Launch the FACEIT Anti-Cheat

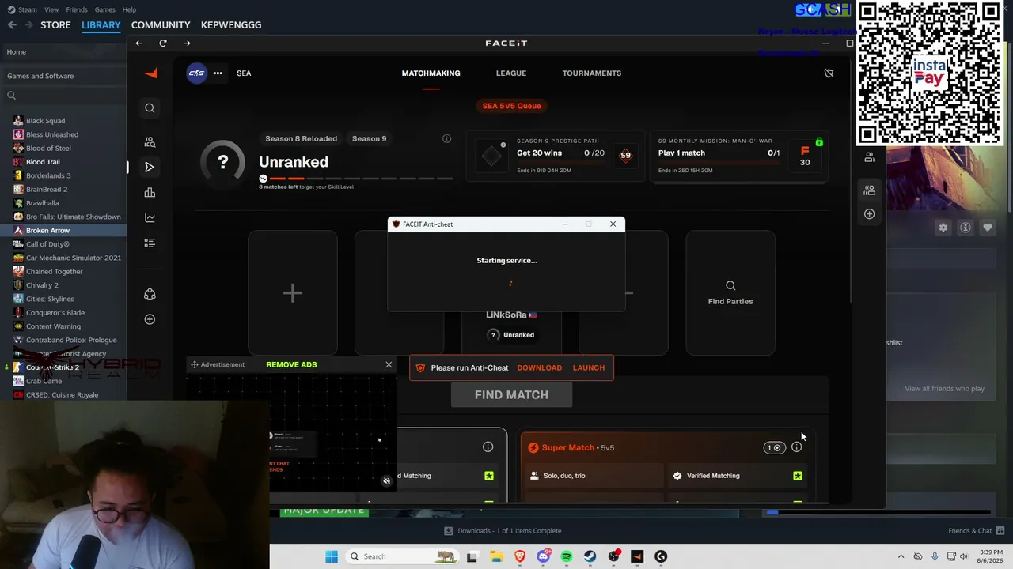coord(588,367)
